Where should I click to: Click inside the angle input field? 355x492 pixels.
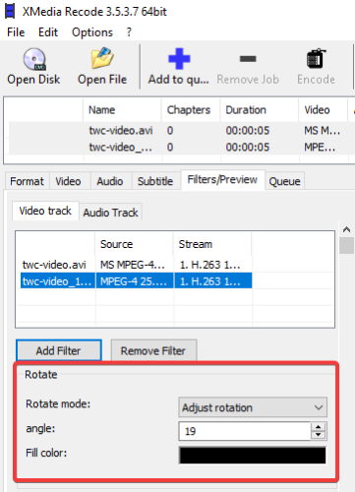[245, 431]
